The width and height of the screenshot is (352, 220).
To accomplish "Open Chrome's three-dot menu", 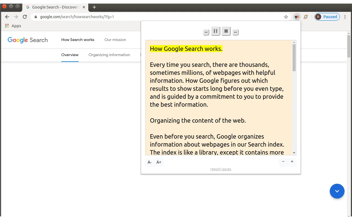I will tap(345, 17).
